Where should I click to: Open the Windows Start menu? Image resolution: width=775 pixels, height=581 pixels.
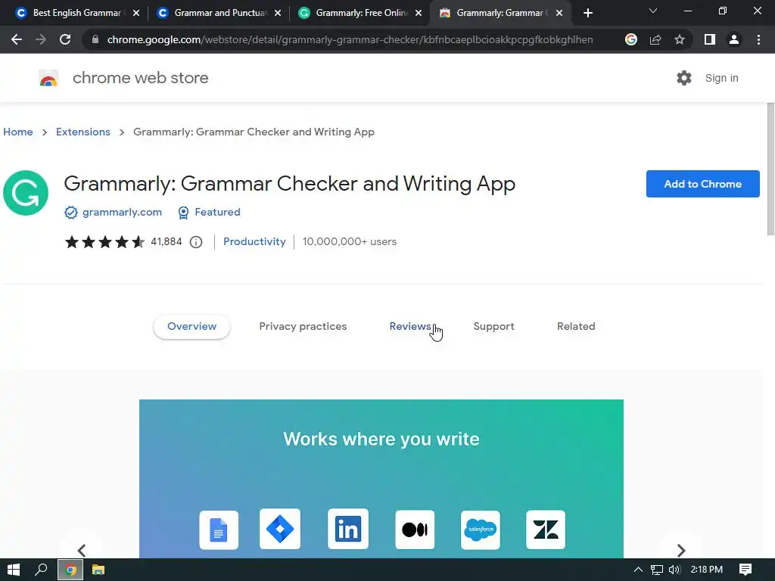coord(14,570)
